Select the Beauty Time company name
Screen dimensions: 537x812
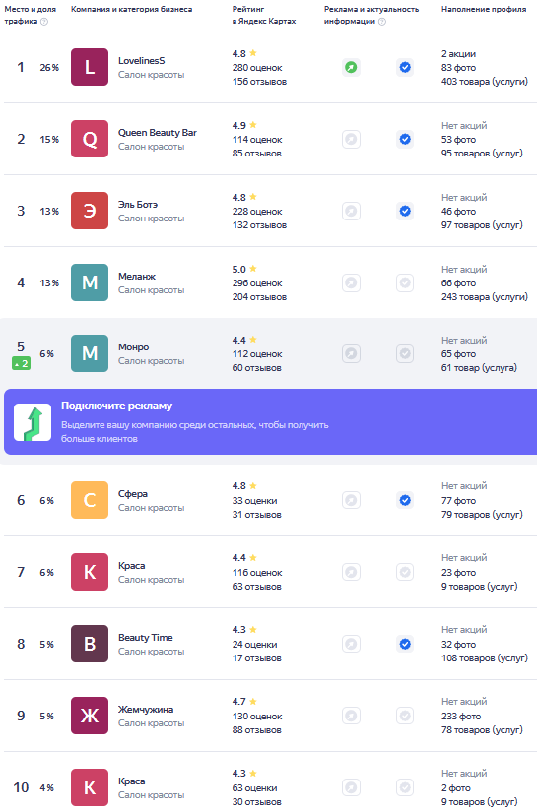pyautogui.click(x=146, y=638)
